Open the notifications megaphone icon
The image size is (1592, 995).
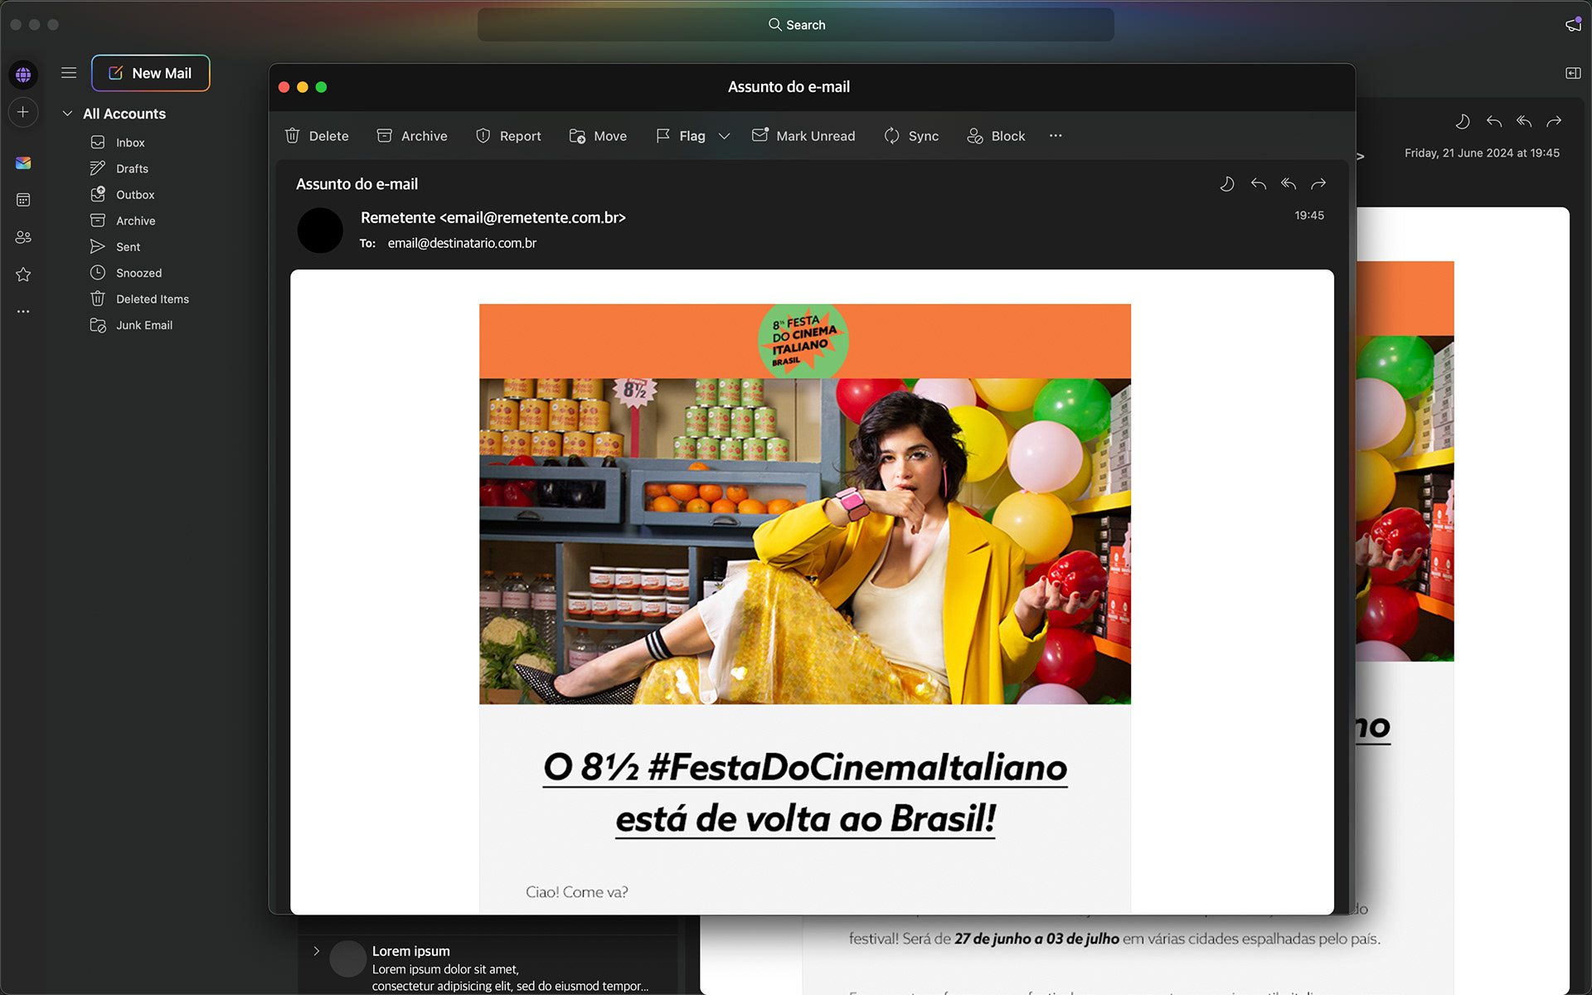(1573, 25)
